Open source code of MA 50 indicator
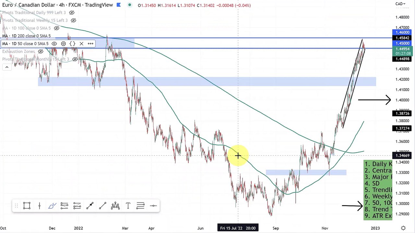The width and height of the screenshot is (415, 233). click(x=72, y=44)
